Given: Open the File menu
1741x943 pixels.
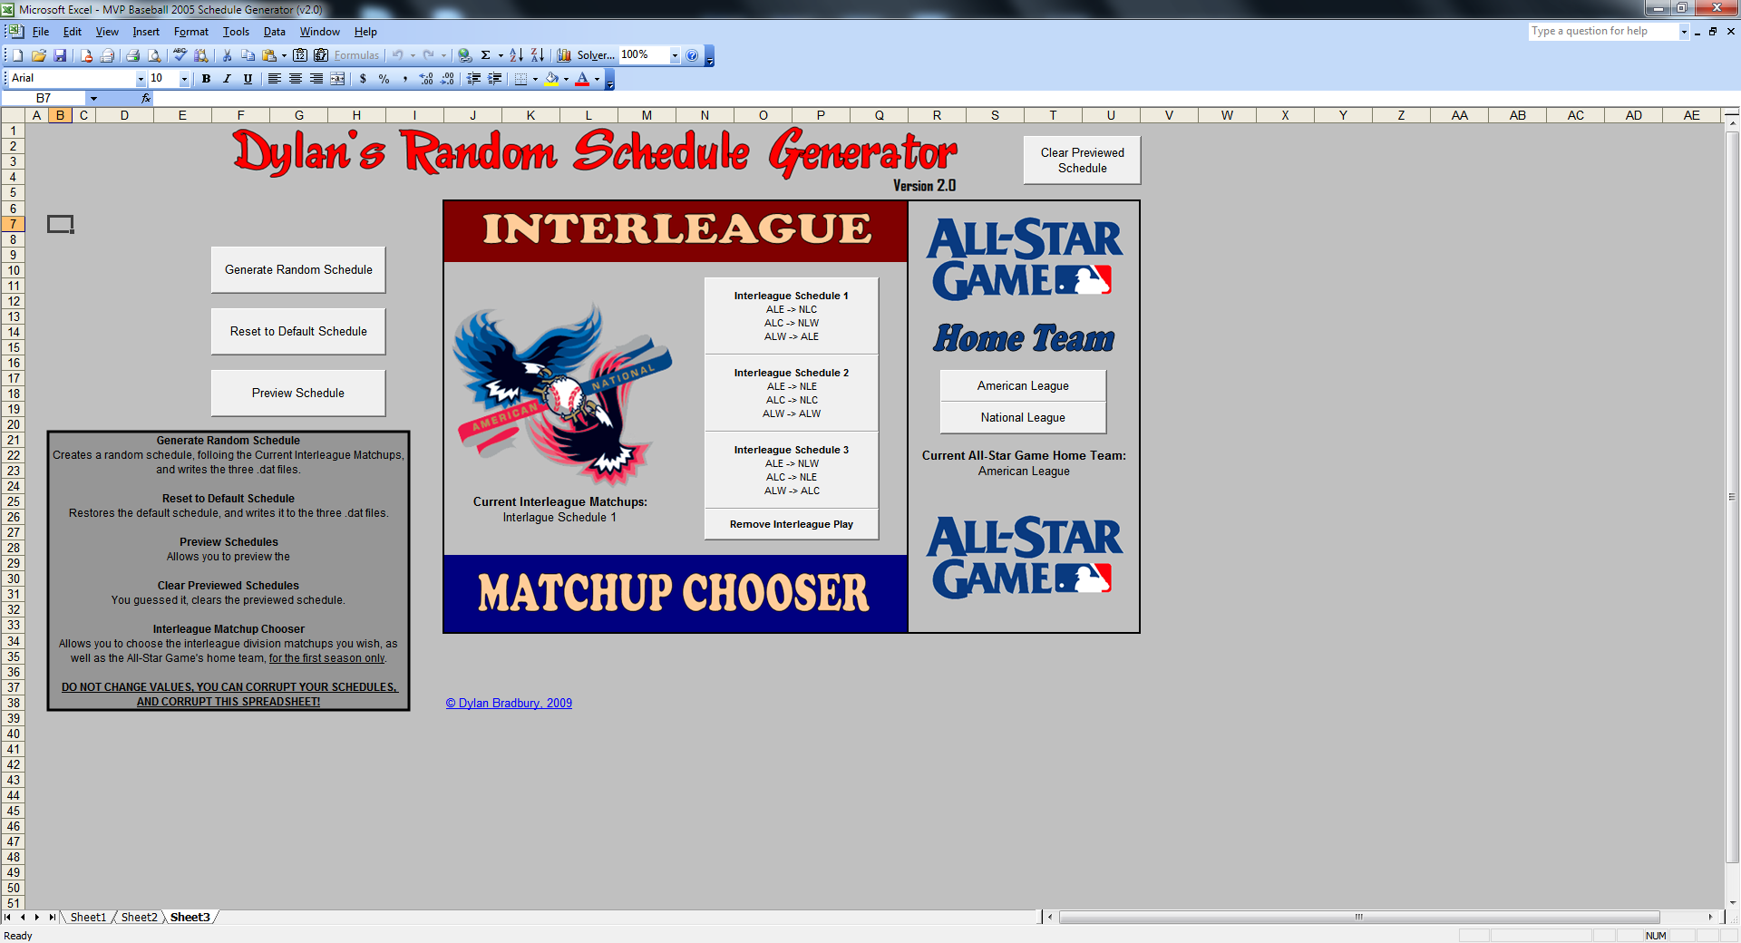Looking at the screenshot, I should coord(41,32).
